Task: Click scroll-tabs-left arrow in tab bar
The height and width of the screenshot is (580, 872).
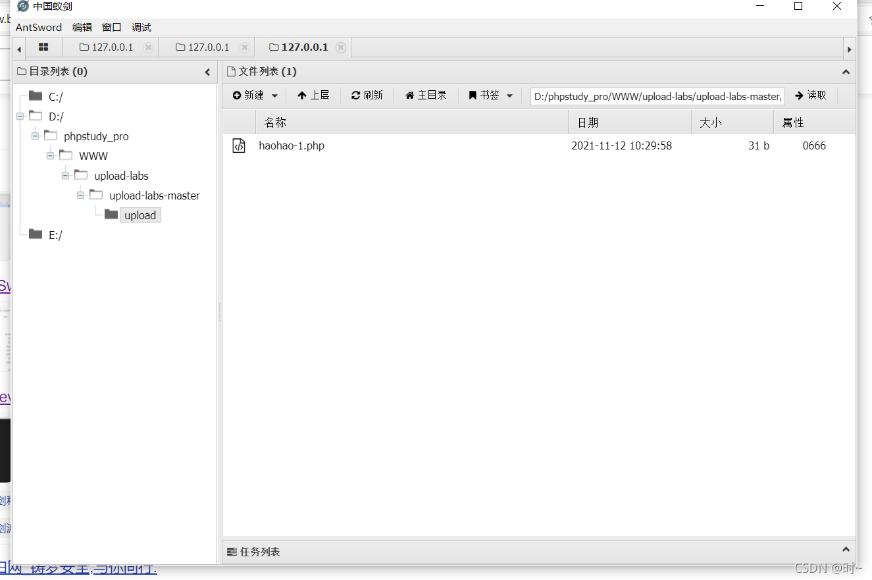Action: point(19,49)
